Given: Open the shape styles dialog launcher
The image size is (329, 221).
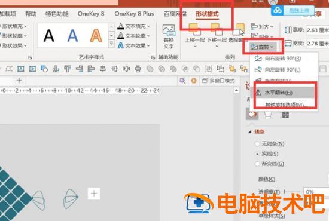Looking at the screenshot, I should tap(30, 57).
